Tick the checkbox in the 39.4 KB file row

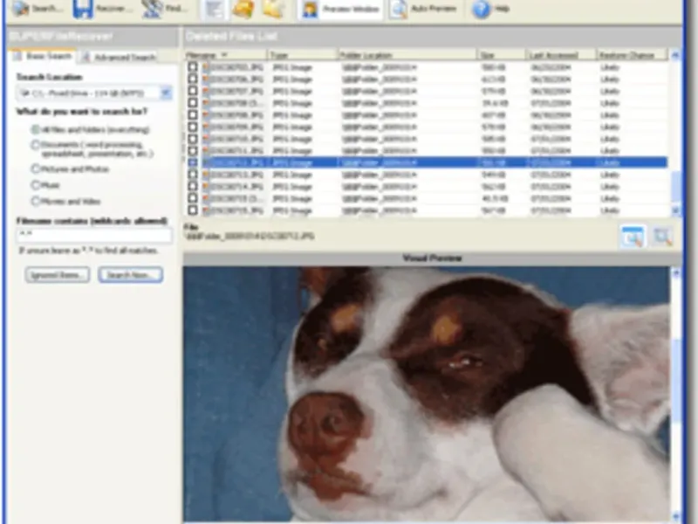193,103
